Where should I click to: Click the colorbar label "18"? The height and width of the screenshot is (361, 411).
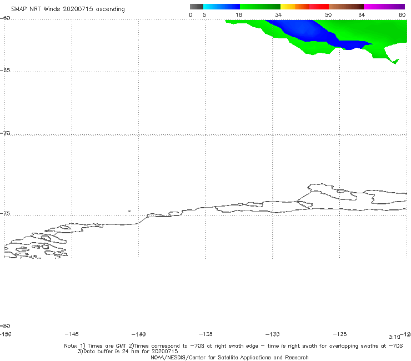(239, 14)
